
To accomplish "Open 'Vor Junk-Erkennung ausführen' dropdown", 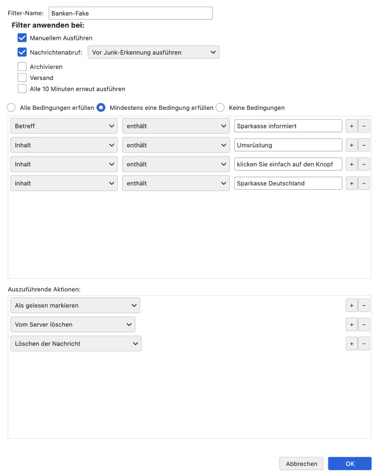I will point(153,52).
